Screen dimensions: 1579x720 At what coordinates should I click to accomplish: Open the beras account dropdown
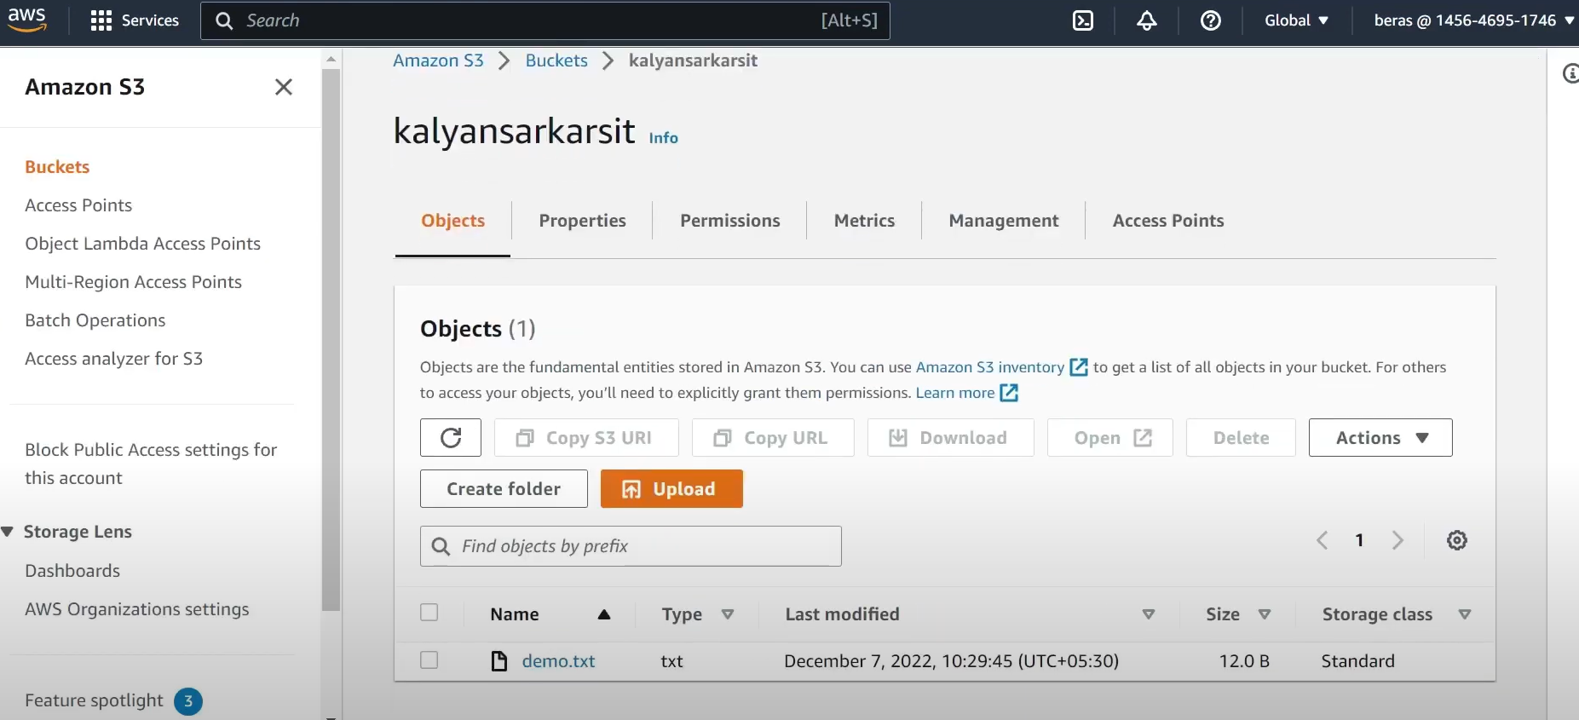pyautogui.click(x=1474, y=20)
